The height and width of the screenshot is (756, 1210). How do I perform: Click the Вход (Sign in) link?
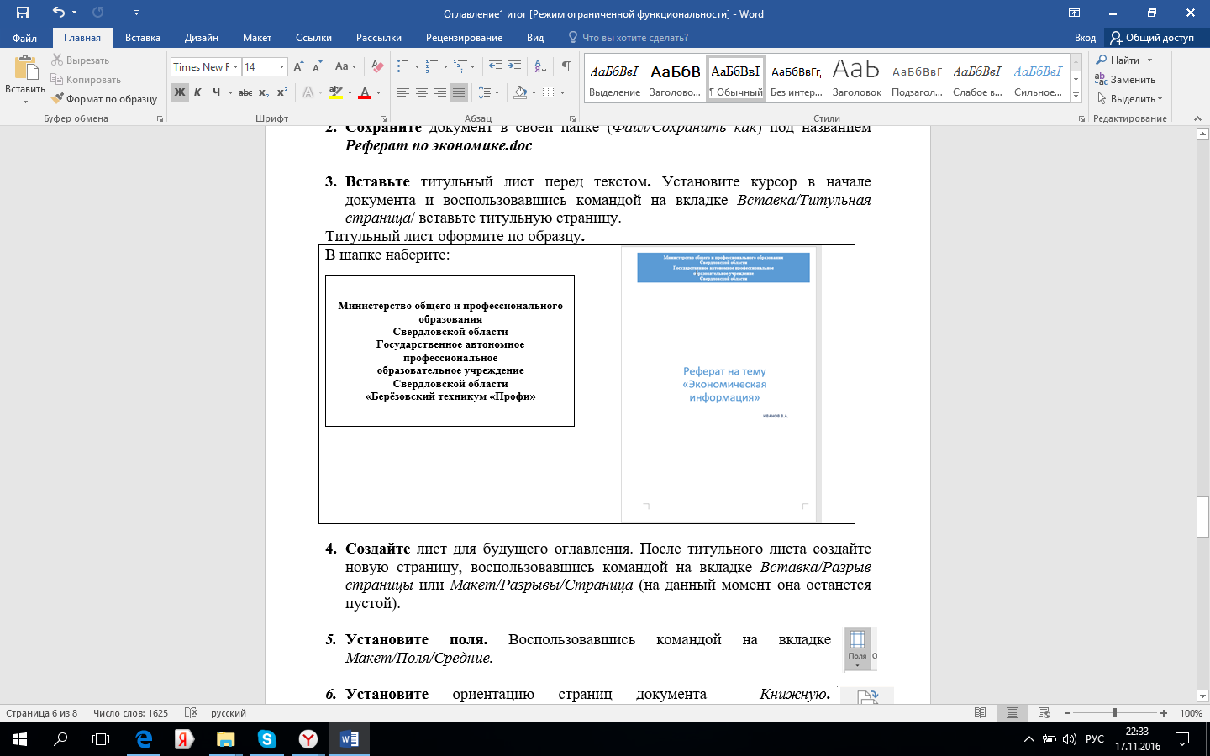[1085, 38]
